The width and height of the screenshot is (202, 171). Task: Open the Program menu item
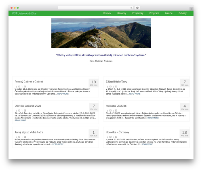pos(154,13)
